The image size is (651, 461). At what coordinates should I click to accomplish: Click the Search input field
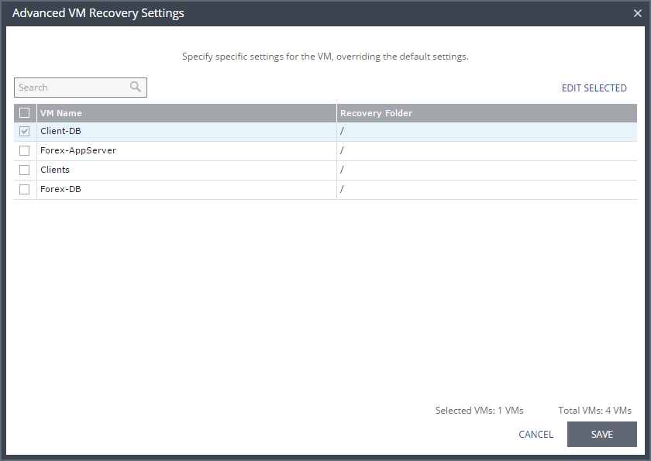coord(81,88)
